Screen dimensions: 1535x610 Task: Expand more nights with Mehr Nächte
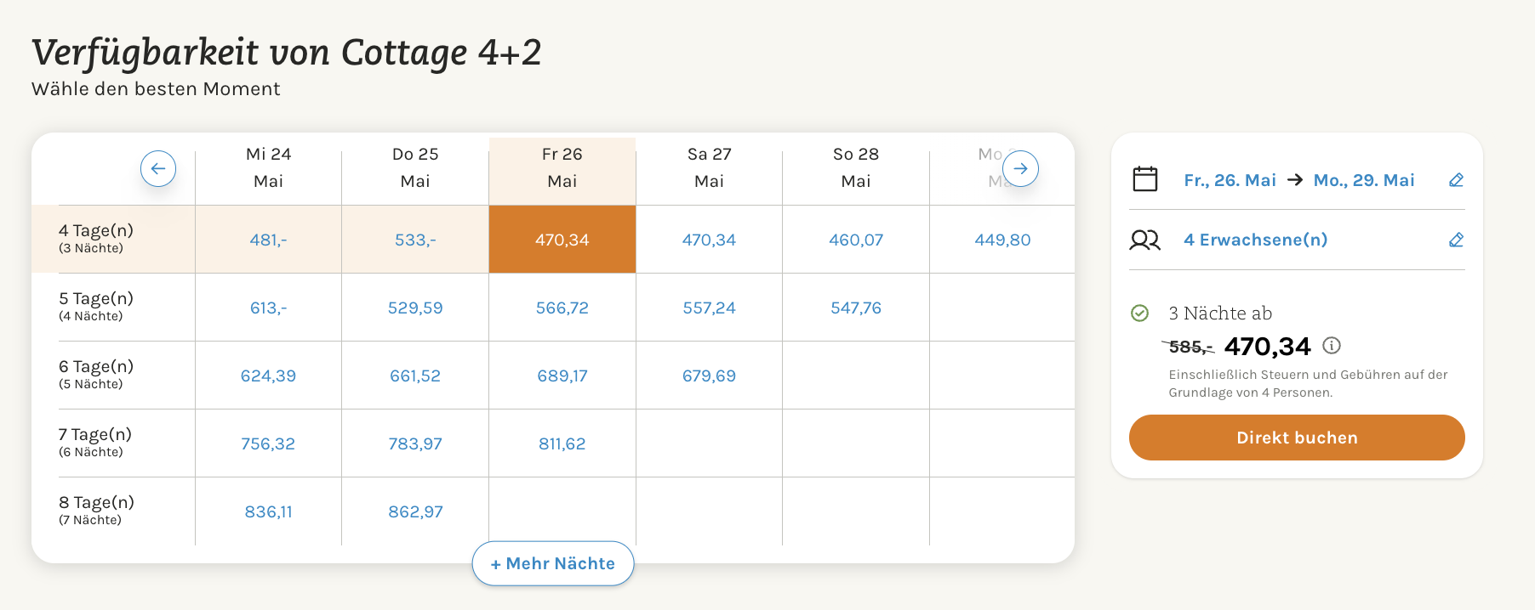coord(553,563)
